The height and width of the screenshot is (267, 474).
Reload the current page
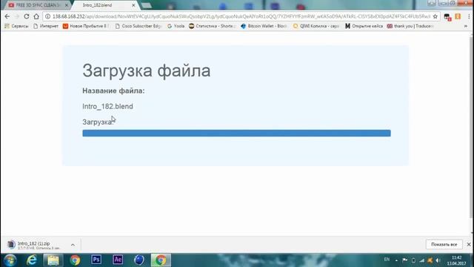(x=27, y=16)
